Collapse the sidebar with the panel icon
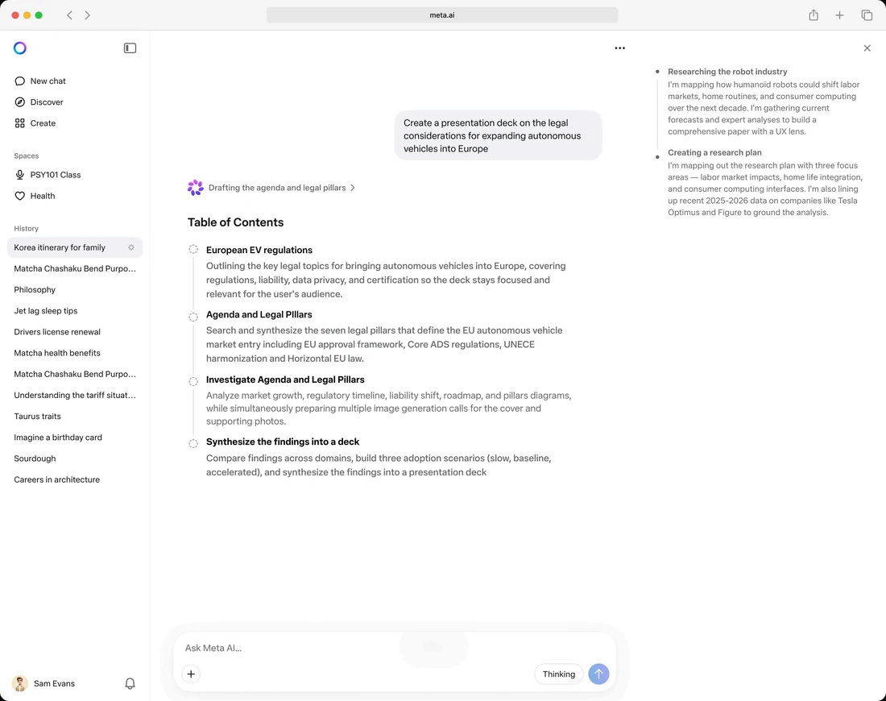The image size is (886, 701). (130, 48)
